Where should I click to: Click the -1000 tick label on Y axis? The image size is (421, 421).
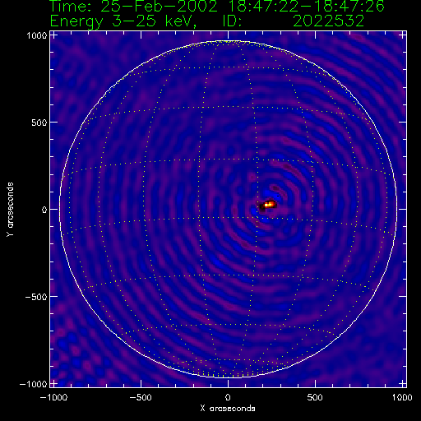pos(34,384)
